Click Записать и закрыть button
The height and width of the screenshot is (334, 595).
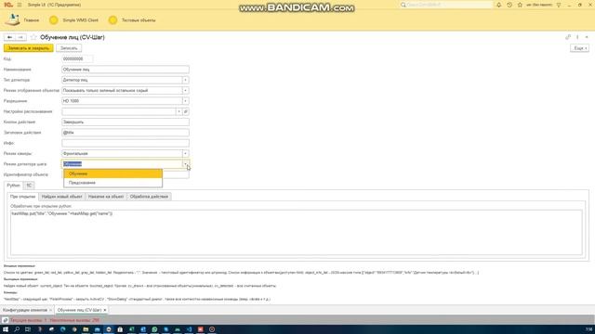coord(29,48)
